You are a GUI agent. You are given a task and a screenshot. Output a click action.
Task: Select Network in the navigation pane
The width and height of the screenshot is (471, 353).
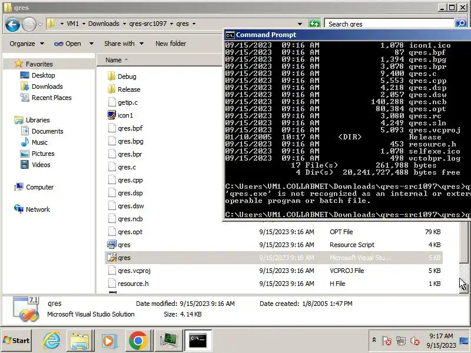38,209
